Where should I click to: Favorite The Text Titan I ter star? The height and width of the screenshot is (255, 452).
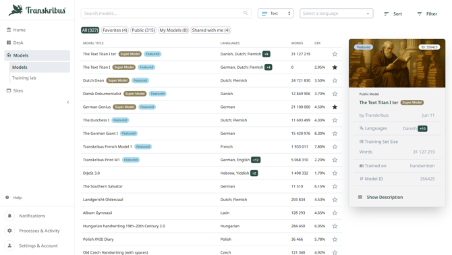tap(335, 54)
